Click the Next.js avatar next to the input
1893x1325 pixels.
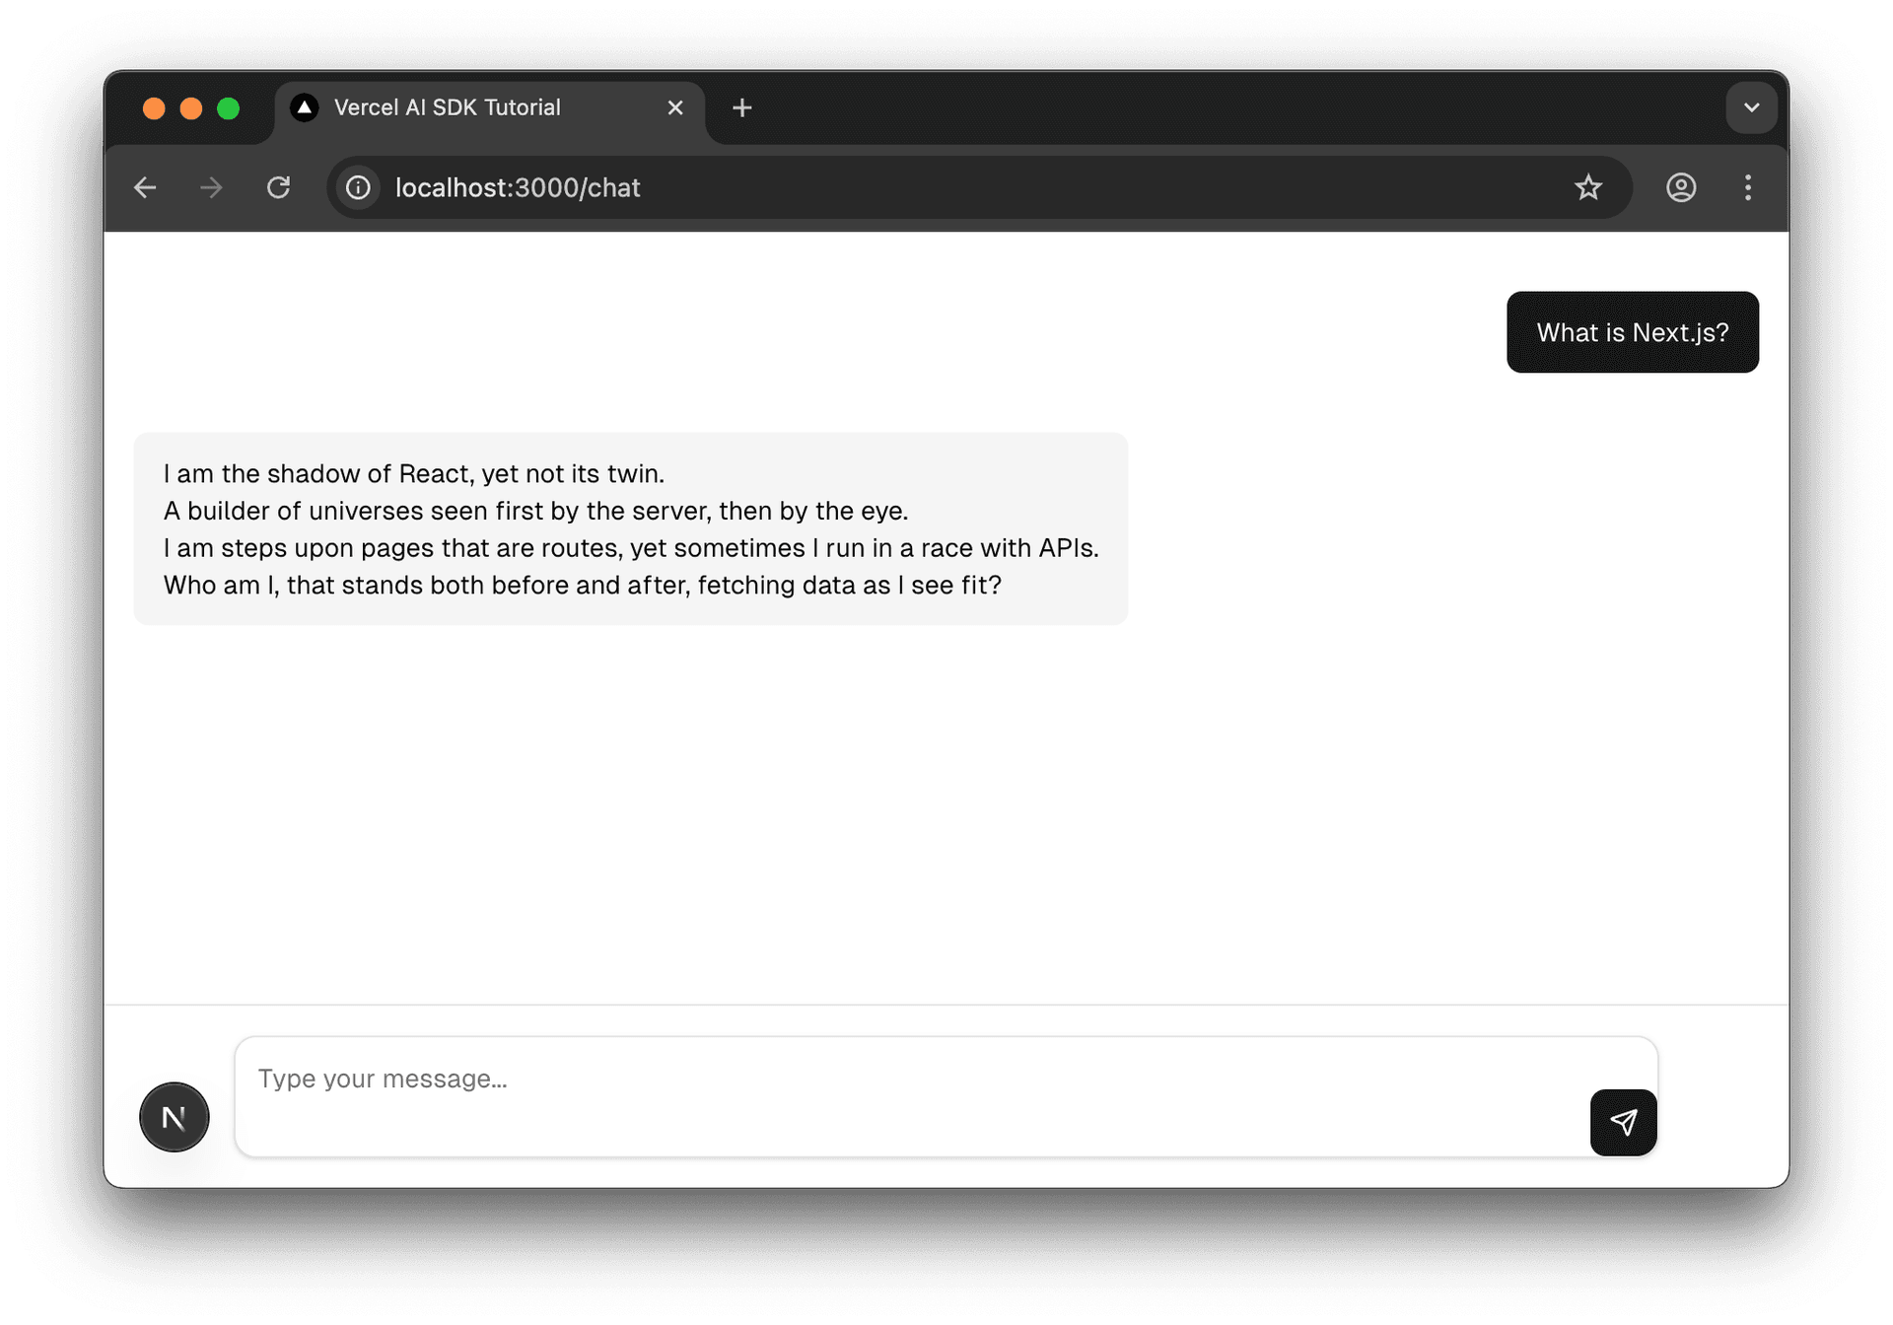tap(175, 1116)
